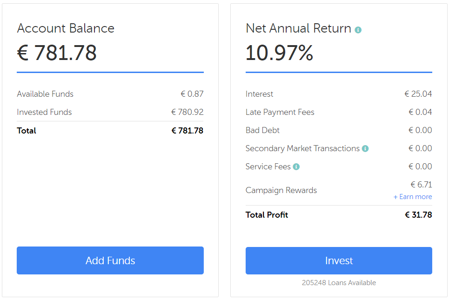Select the Account Balance heading

click(66, 28)
